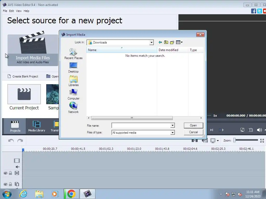Mute the preview volume speaker

pyautogui.click(x=259, y=130)
